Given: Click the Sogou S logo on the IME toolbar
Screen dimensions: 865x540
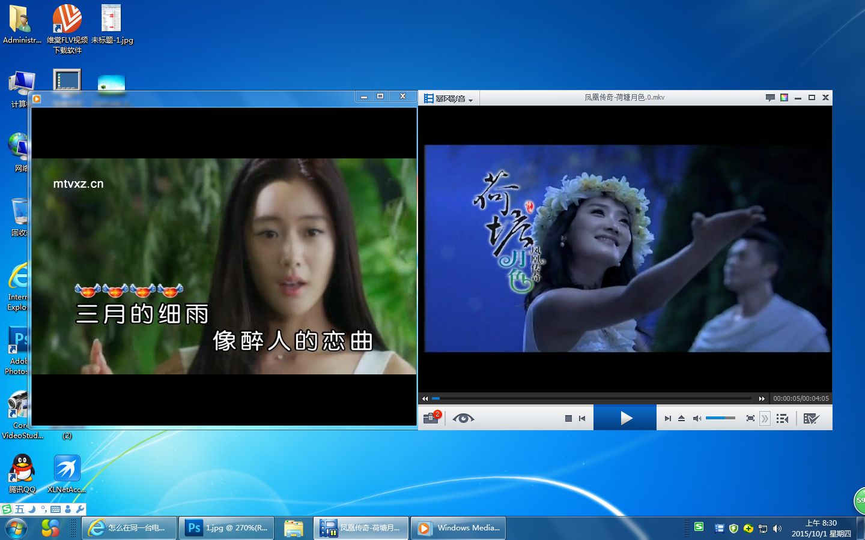Looking at the screenshot, I should coord(7,509).
